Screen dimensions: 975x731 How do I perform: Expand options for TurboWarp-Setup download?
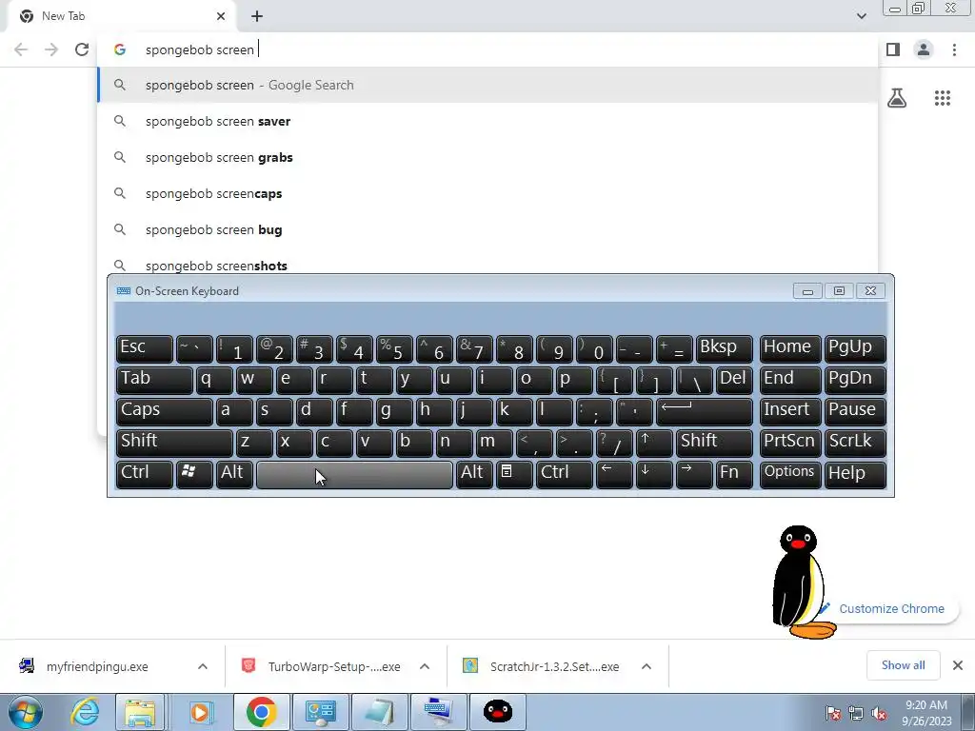point(425,666)
